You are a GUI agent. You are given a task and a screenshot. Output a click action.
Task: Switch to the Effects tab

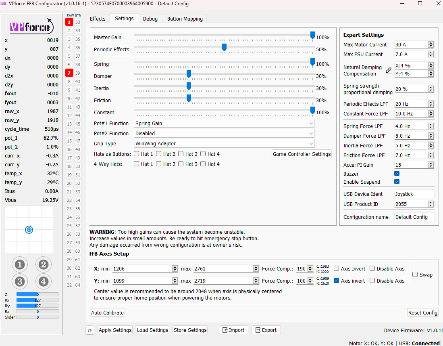click(x=98, y=19)
